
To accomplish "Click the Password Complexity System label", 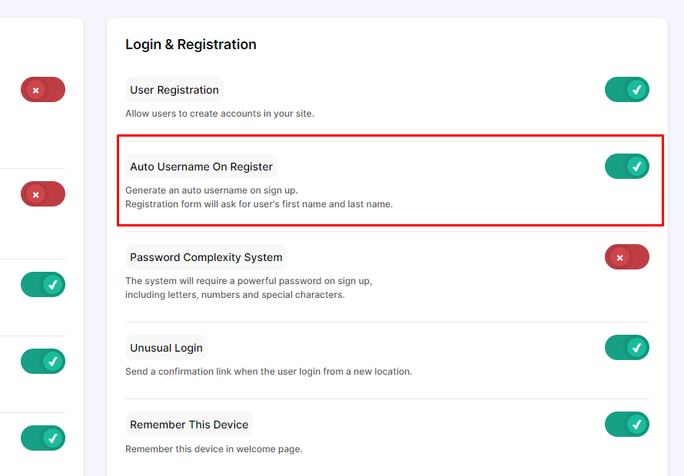I will (206, 257).
